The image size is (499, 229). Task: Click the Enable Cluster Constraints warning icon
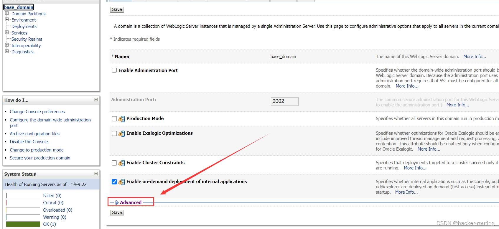pyautogui.click(x=121, y=163)
